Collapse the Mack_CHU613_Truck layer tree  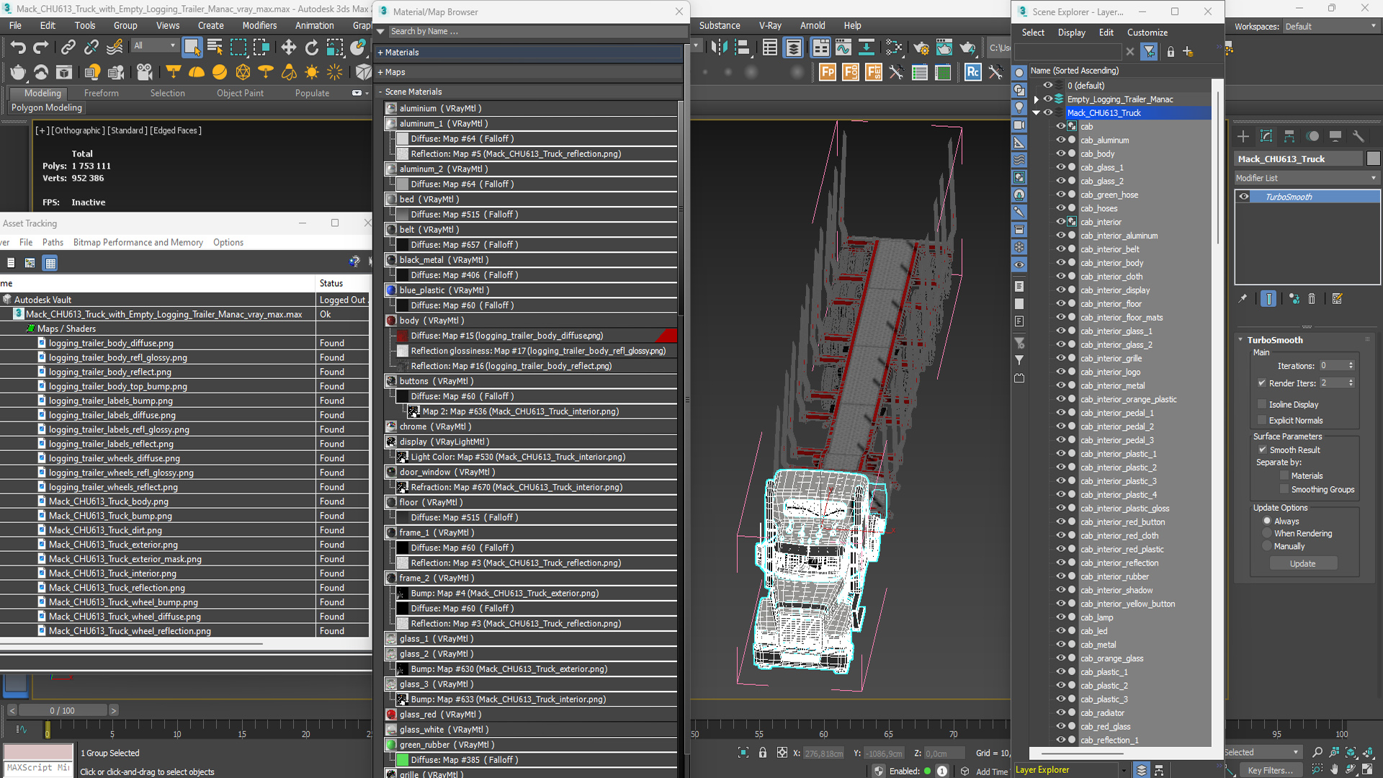pyautogui.click(x=1036, y=113)
